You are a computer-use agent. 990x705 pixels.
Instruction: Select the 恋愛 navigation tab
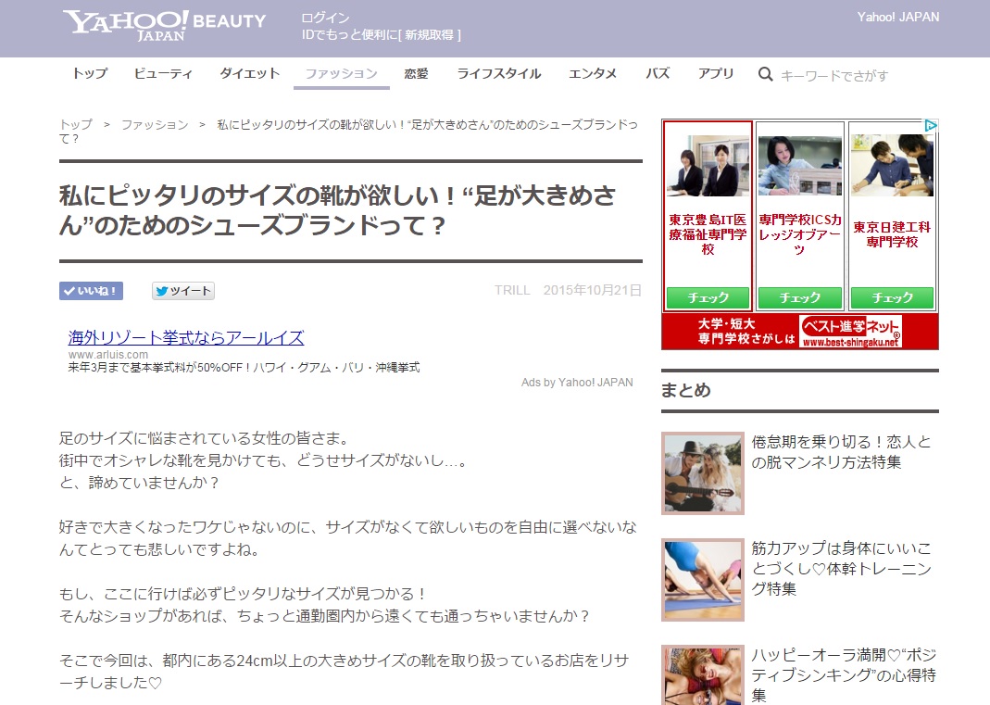[x=416, y=74]
